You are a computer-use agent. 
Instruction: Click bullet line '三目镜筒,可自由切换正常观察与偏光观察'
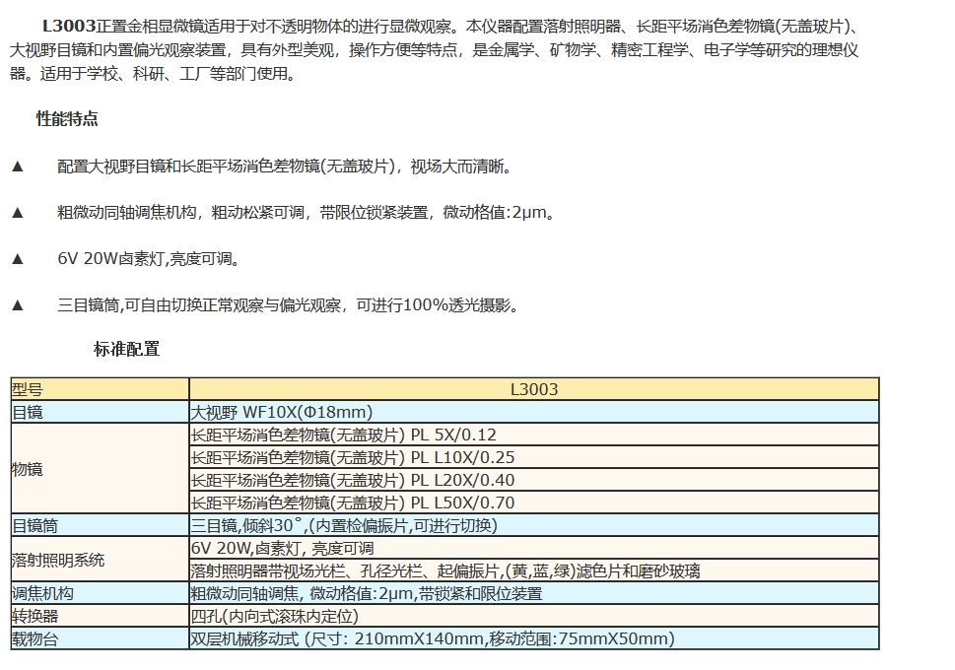click(x=289, y=305)
